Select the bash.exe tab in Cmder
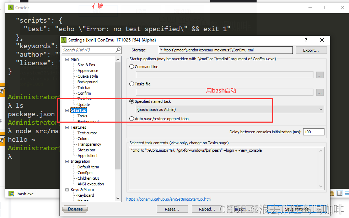Screen dimensions: 349x218 [x=22, y=194]
